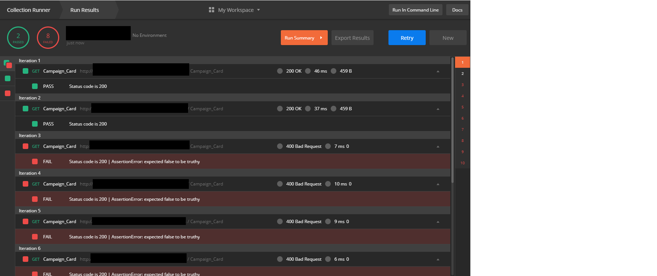
Task: Click the green PASS indicator under Iteration 1
Action: click(35, 86)
